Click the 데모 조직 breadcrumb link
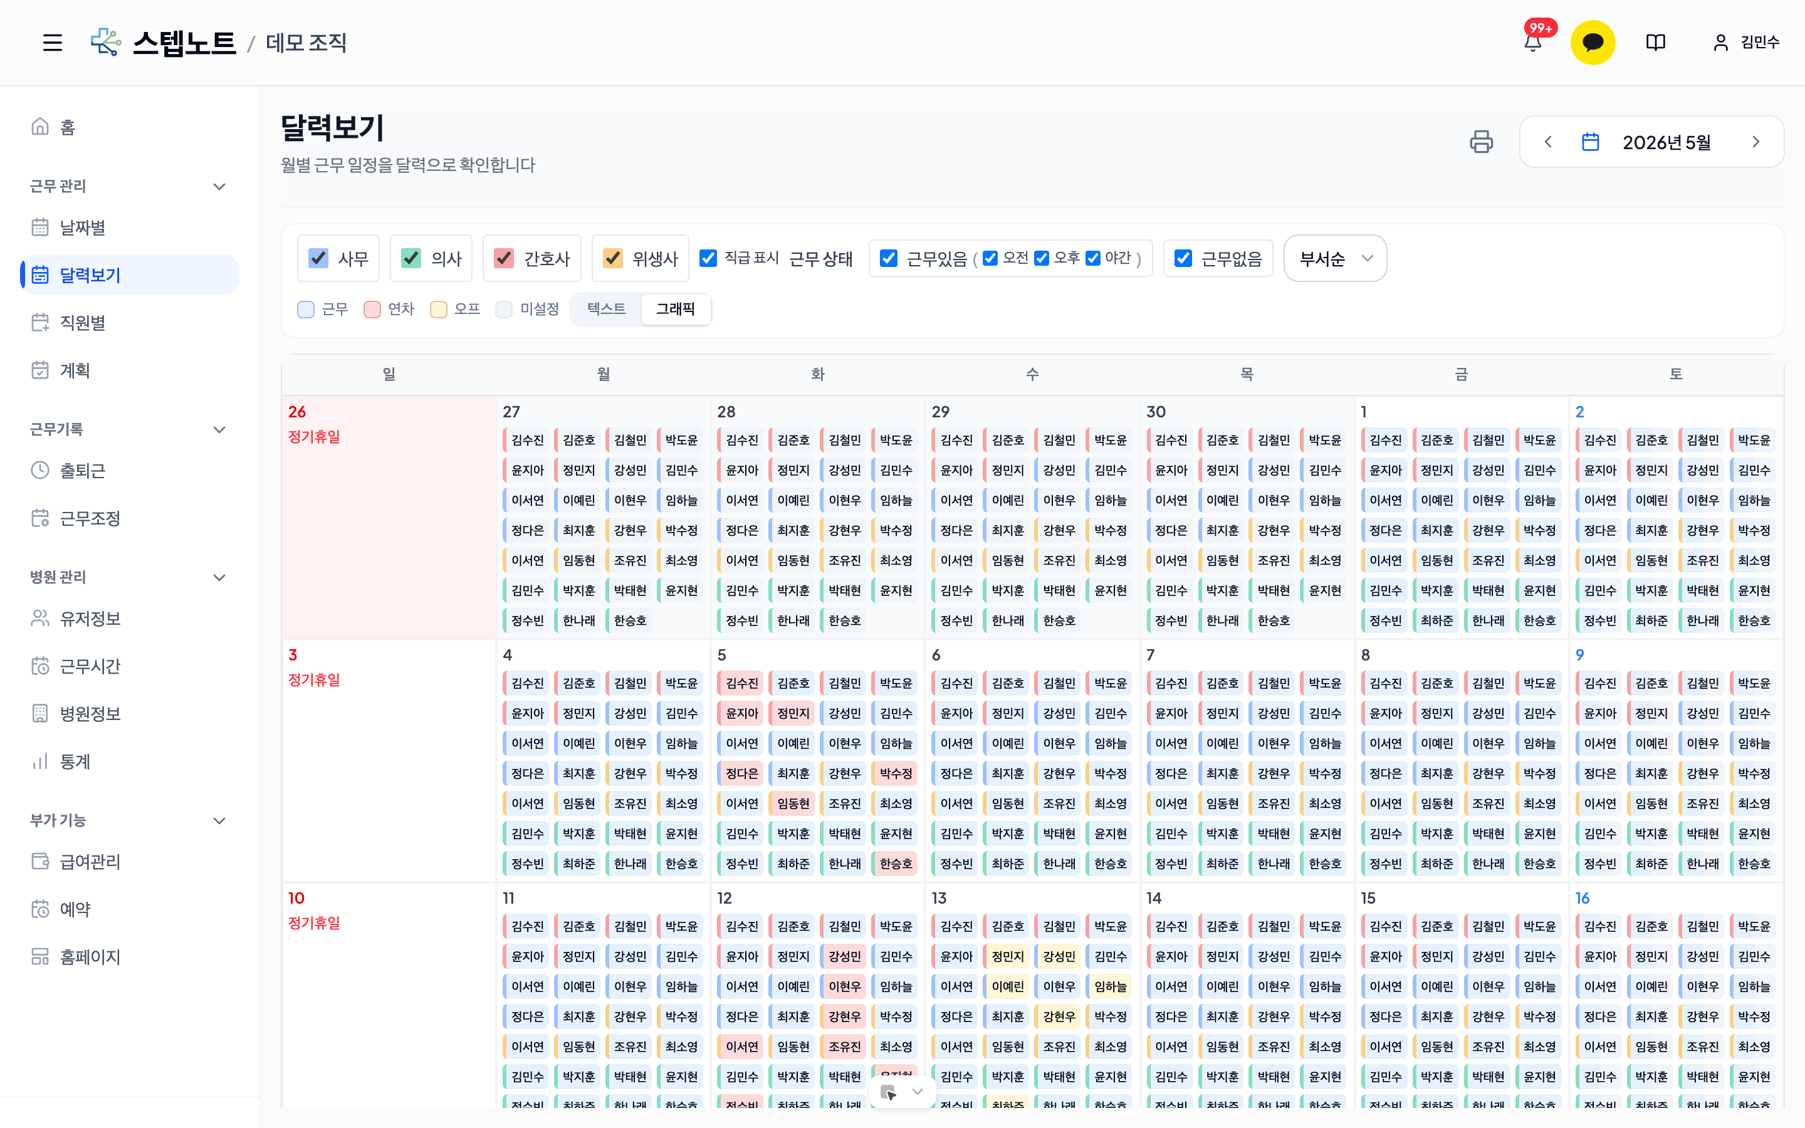Viewport: 1805px width, 1128px height. pos(306,43)
